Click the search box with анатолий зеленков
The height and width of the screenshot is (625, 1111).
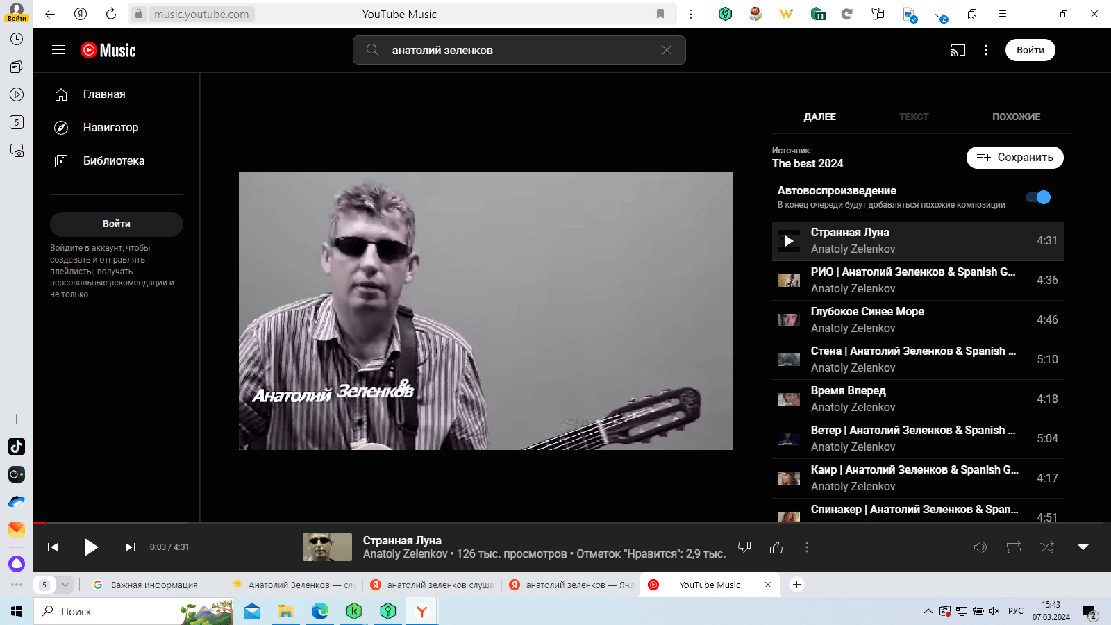click(519, 50)
